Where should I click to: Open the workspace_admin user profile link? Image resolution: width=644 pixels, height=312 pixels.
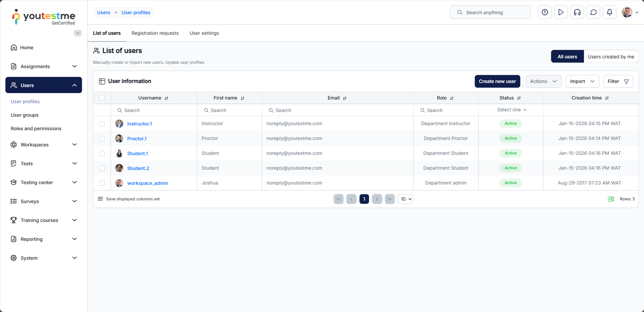tap(147, 183)
